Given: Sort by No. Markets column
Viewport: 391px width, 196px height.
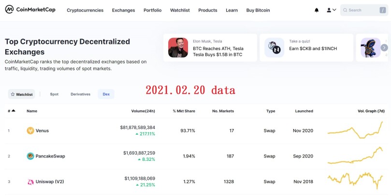Looking at the screenshot, I should [x=223, y=111].
